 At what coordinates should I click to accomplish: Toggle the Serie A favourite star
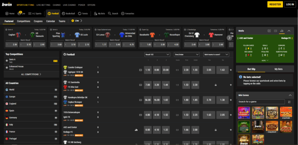point(7,61)
